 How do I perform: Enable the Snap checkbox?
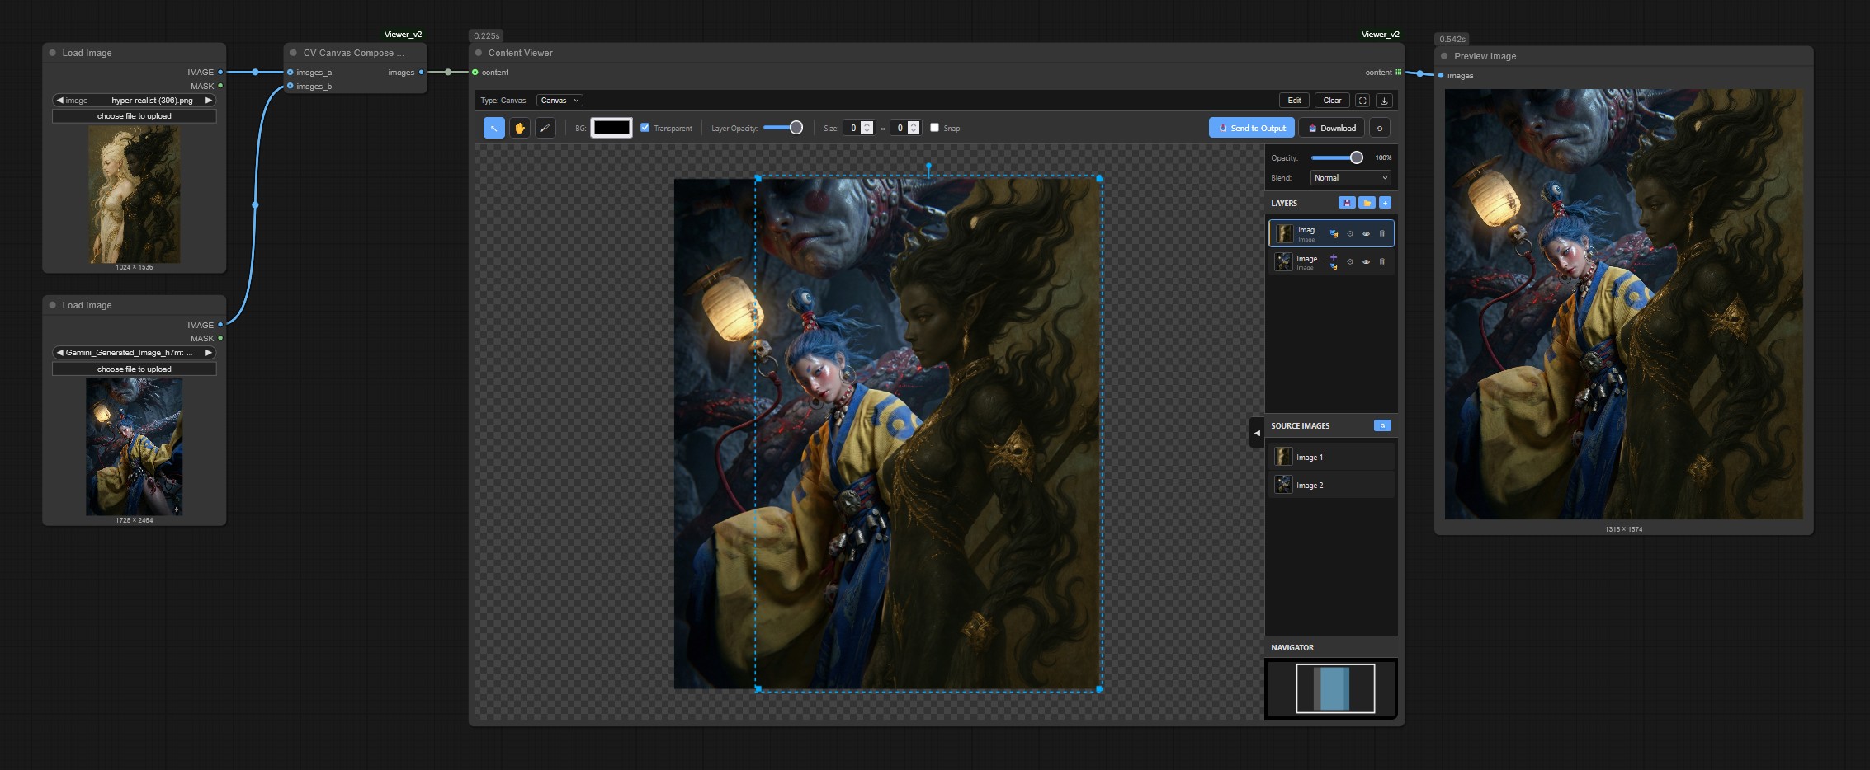coord(934,128)
